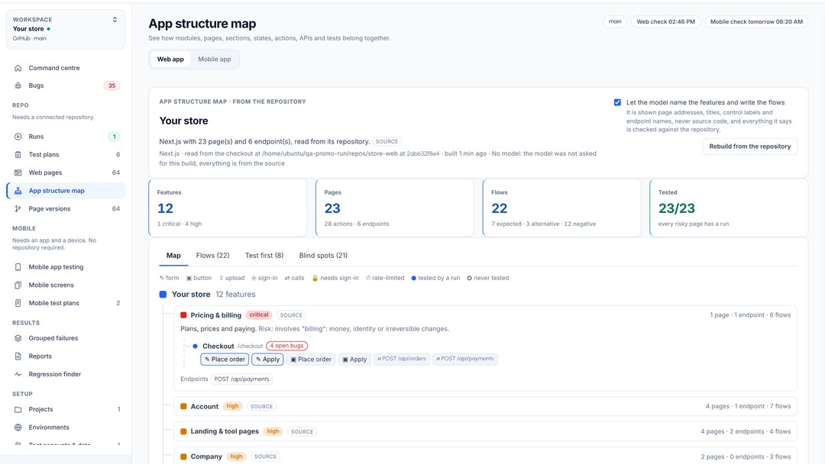
Task: Click Mobile check tomorrow 06:20 AM pill
Action: click(x=756, y=21)
